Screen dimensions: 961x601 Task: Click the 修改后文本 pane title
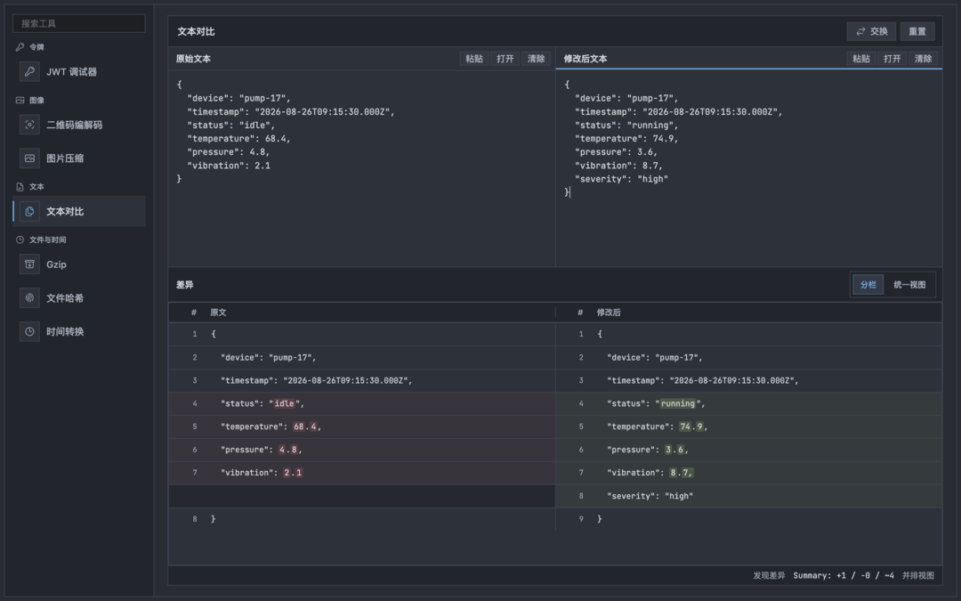point(585,59)
